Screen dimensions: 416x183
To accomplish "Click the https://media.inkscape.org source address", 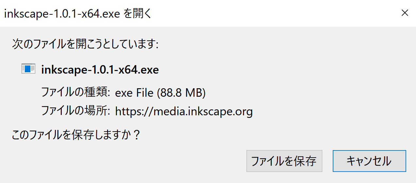I will pyautogui.click(x=184, y=112).
